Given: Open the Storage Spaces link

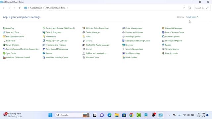Looking at the screenshot, I should (x=172, y=49).
